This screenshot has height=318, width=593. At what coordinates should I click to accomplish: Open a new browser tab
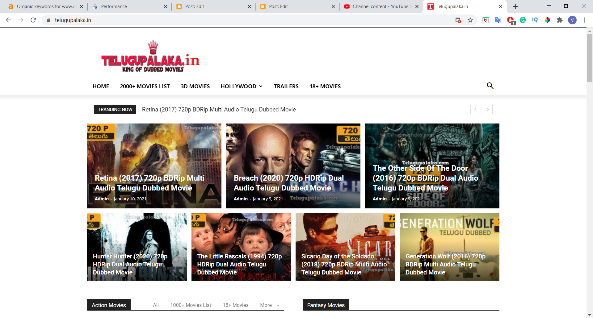coord(515,6)
